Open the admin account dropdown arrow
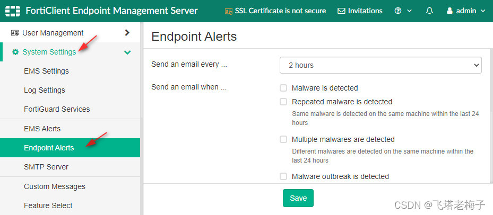Screen dimensions: 493x215 pyautogui.click(x=483, y=11)
